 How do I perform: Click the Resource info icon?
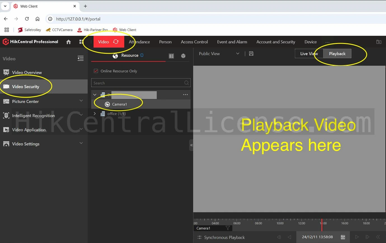(142, 55)
